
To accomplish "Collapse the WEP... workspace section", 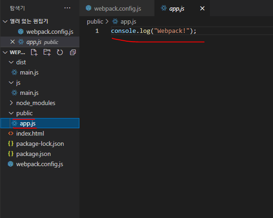I will click(x=5, y=52).
